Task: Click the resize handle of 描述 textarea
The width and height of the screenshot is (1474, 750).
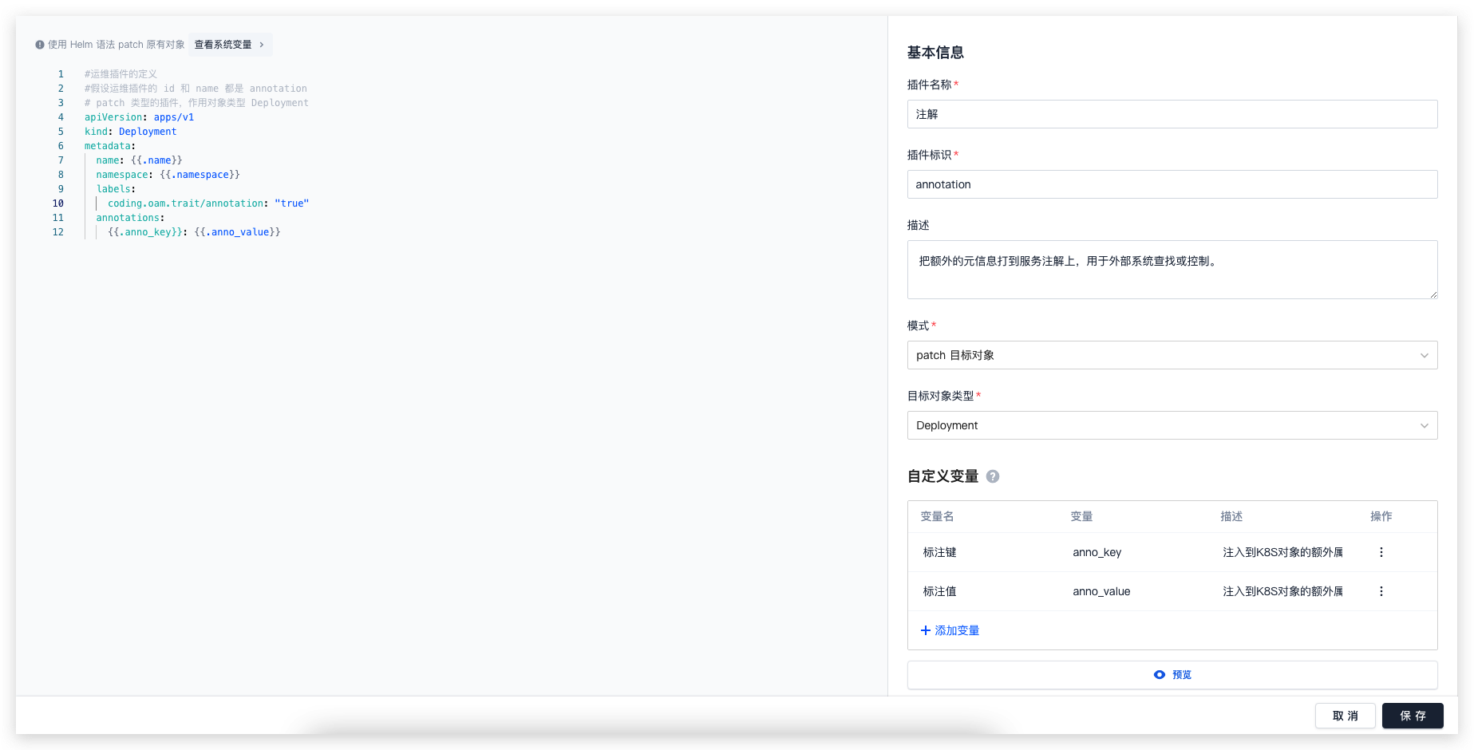Action: pyautogui.click(x=1433, y=294)
